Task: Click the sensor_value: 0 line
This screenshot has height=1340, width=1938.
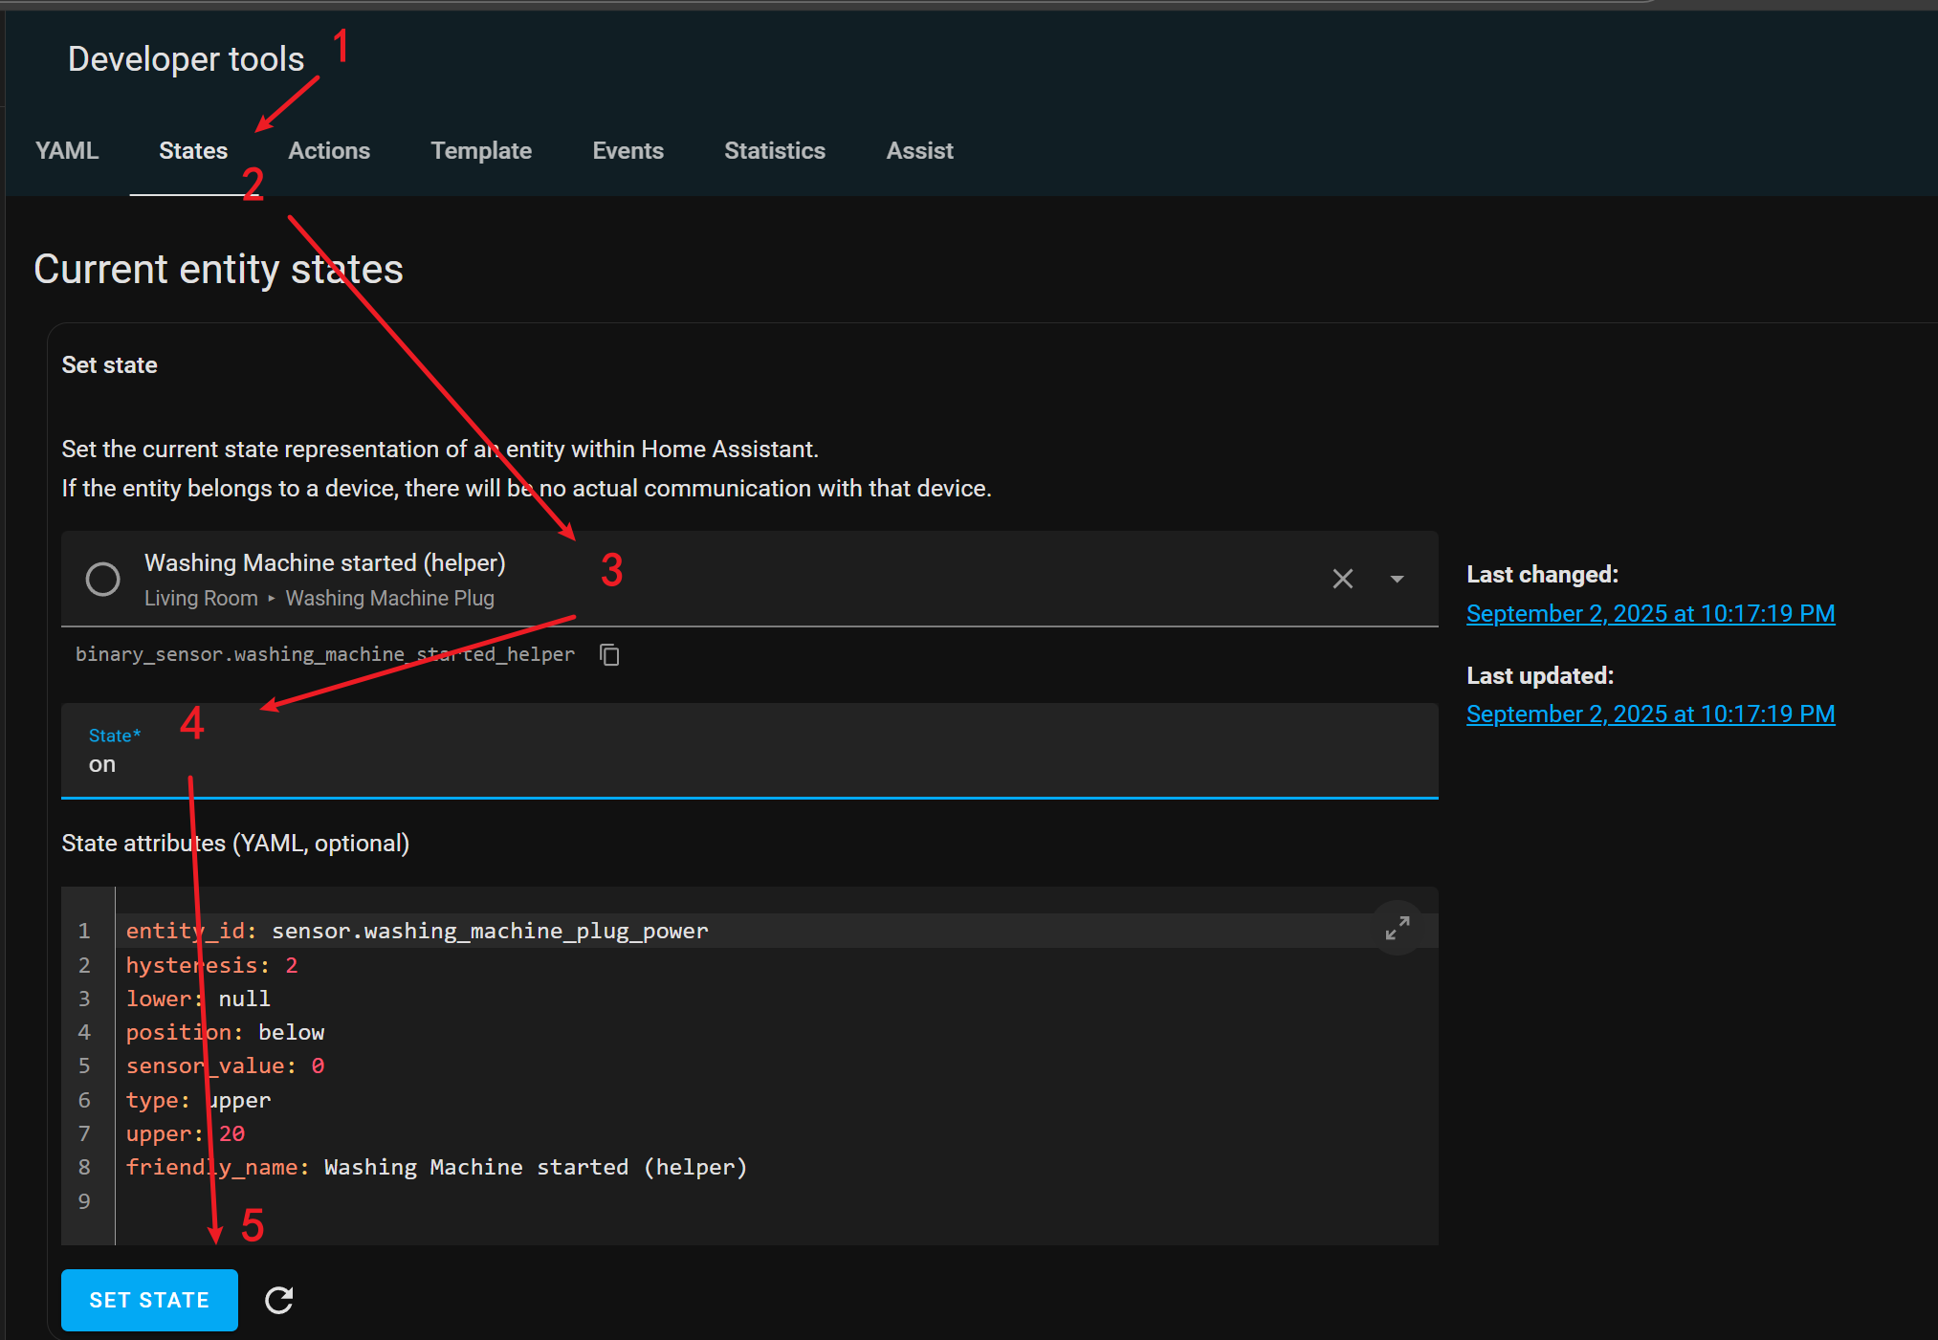Action: click(x=225, y=1065)
